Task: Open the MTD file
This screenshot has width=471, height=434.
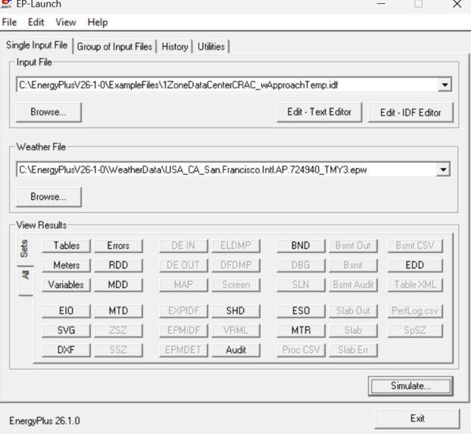Action: [118, 311]
